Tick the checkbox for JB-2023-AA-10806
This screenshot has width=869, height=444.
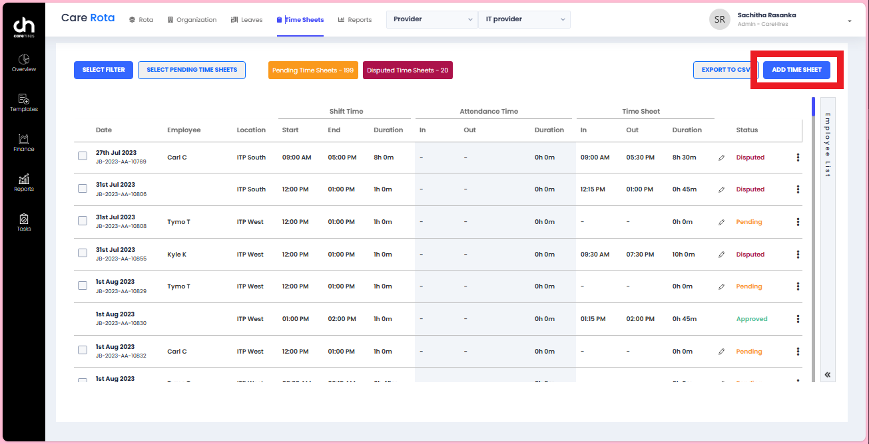(x=83, y=188)
